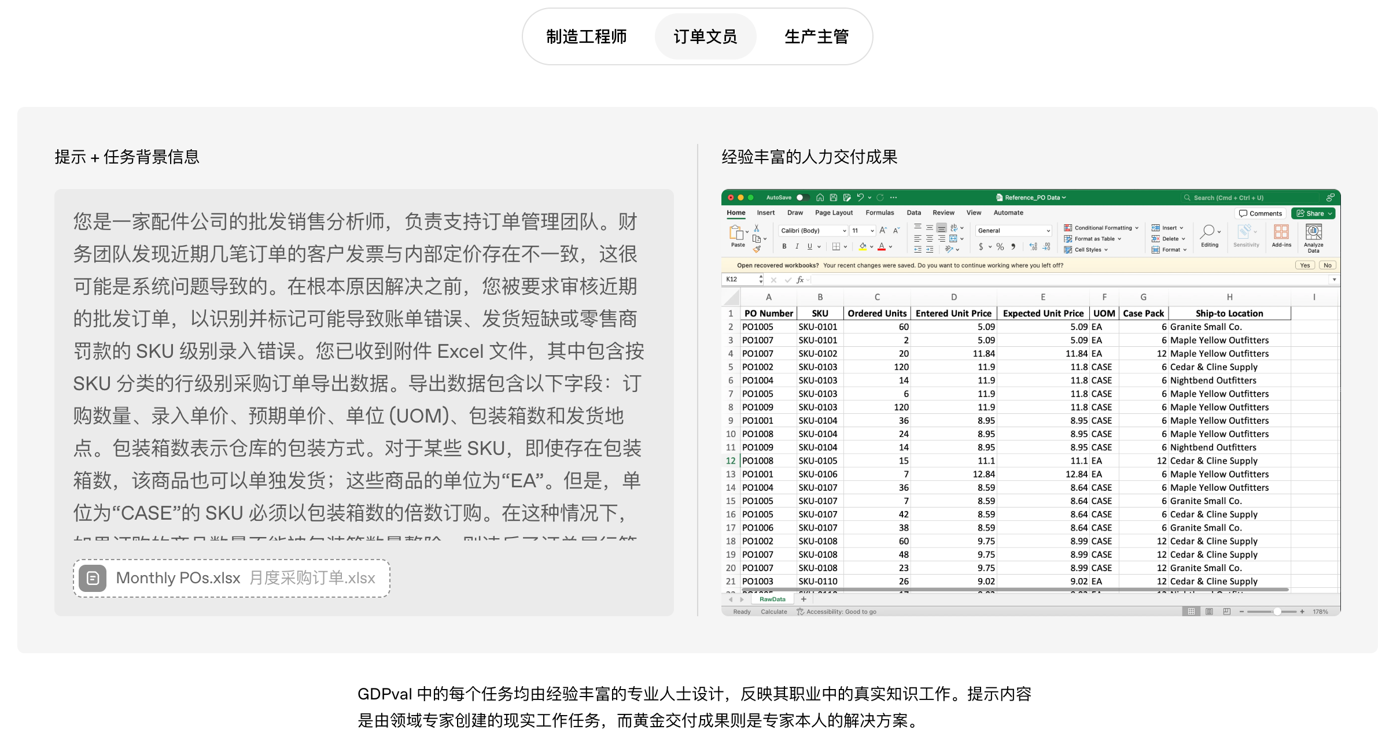Toggle Bold formatting button

pos(784,247)
